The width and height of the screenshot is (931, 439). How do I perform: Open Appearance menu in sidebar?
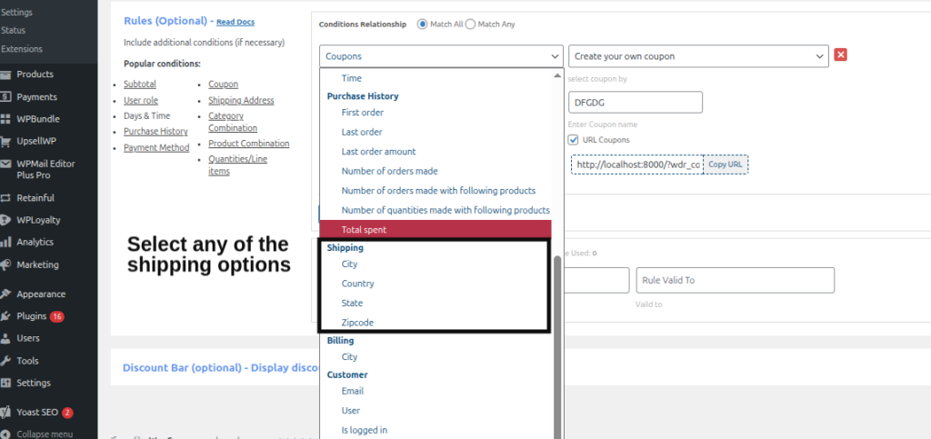pos(41,294)
